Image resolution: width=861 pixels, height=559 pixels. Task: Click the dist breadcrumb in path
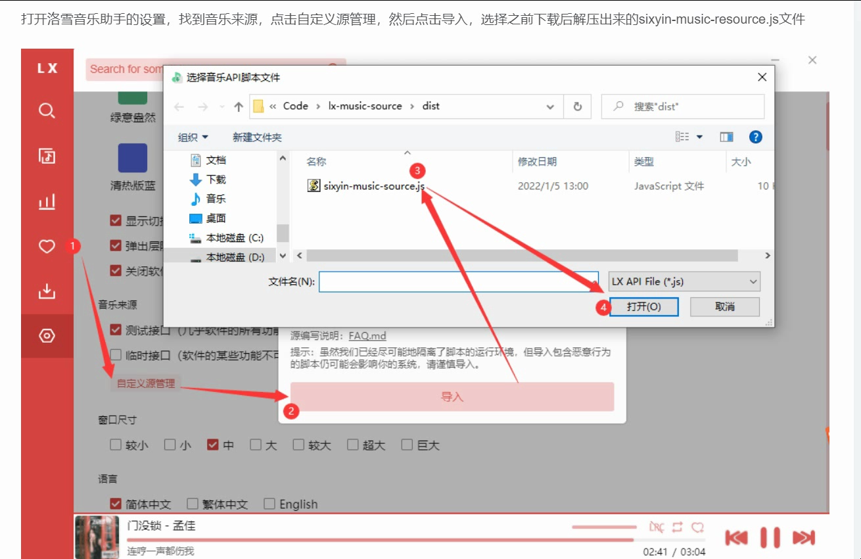[431, 106]
